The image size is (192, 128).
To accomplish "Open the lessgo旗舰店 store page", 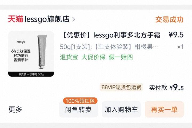I will coord(47,19).
